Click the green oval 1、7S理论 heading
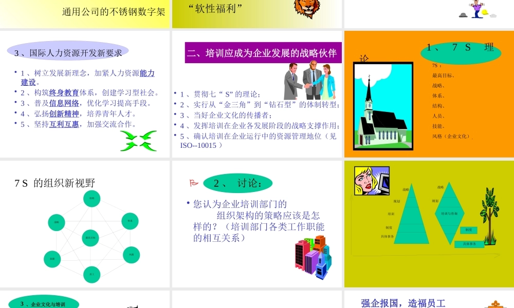The image size is (514, 308). pyautogui.click(x=461, y=53)
